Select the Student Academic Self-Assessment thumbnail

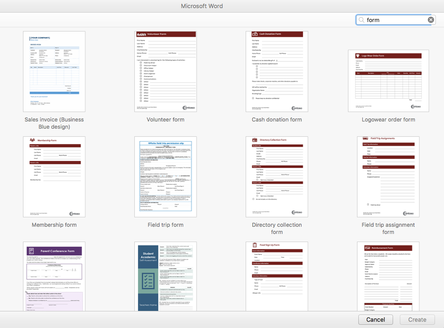165,276
